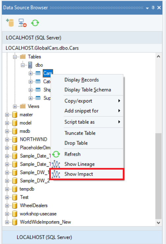
Task: Click the Views folder icon
Action: 23,106
